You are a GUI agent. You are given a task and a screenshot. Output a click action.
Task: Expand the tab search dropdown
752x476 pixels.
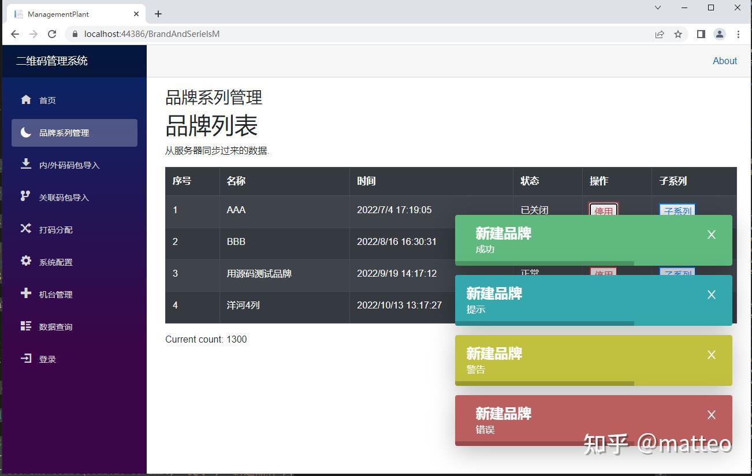click(657, 8)
